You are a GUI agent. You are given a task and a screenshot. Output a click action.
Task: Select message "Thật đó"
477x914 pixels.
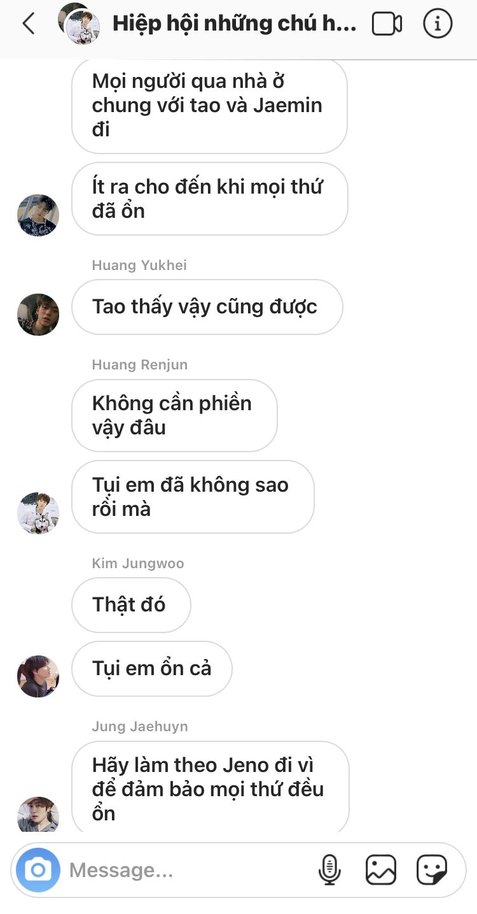(131, 605)
